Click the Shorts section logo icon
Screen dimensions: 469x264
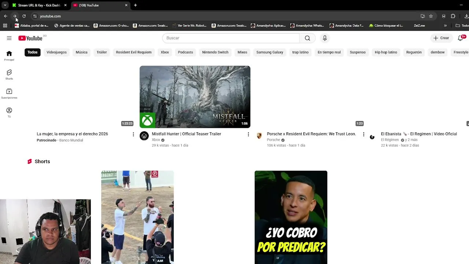click(x=30, y=161)
